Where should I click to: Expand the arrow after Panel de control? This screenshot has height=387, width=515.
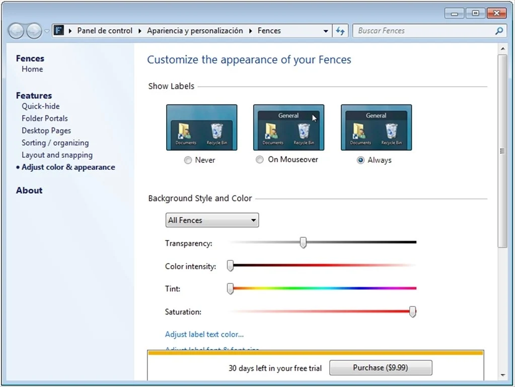(140, 31)
